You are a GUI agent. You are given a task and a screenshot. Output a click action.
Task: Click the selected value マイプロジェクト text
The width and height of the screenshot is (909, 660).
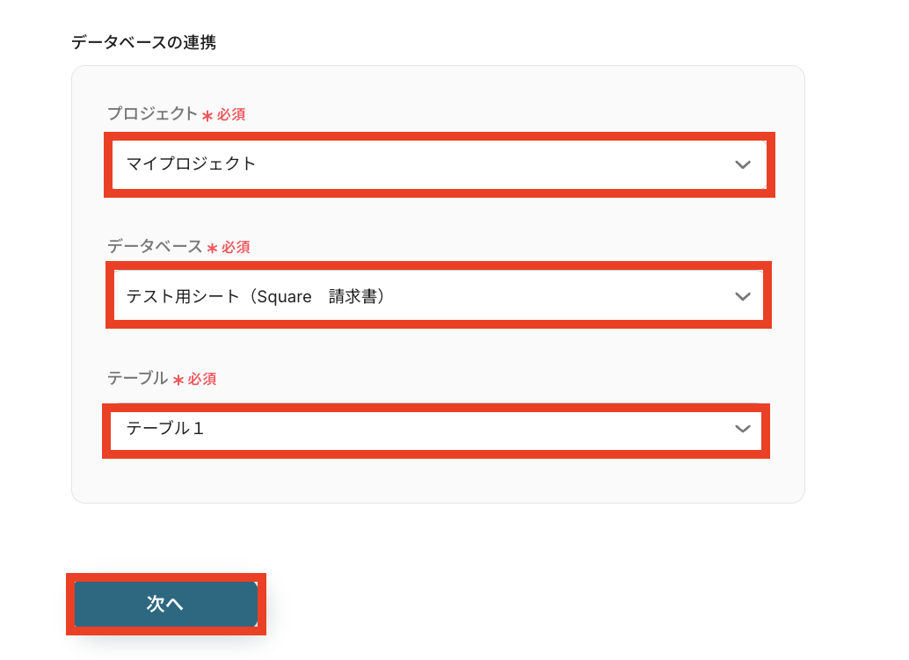tap(191, 163)
